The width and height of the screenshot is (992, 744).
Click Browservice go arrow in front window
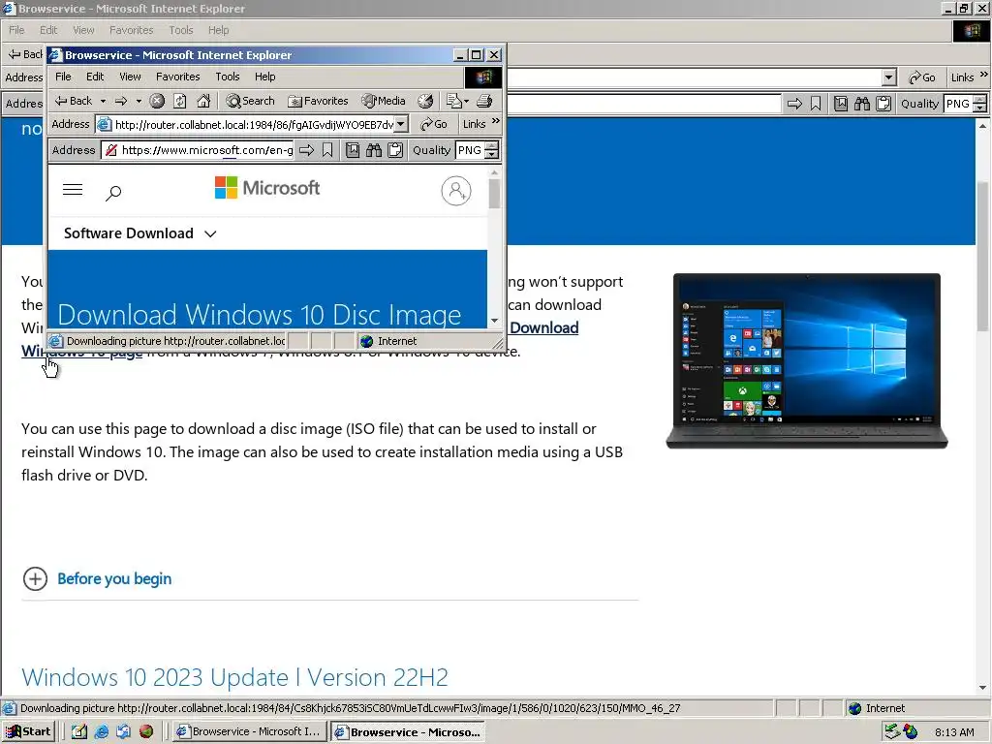tap(306, 150)
